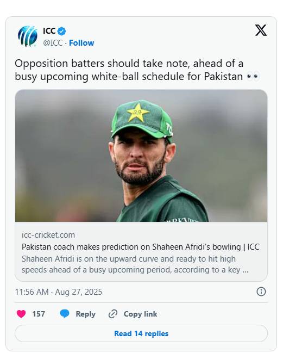Image resolution: width=283 pixels, height=353 pixels.
Task: Click the blue reply bubble icon
Action: (65, 314)
